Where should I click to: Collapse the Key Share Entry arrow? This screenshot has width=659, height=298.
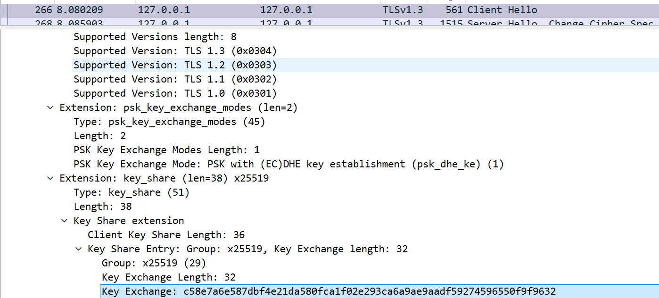[79, 249]
